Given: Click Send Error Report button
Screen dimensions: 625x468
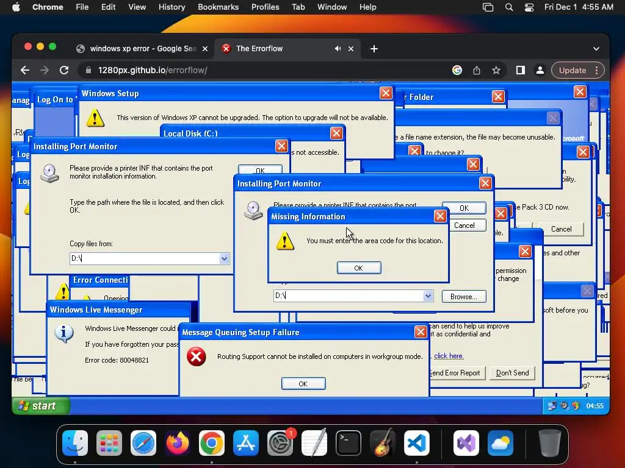Looking at the screenshot, I should [455, 373].
